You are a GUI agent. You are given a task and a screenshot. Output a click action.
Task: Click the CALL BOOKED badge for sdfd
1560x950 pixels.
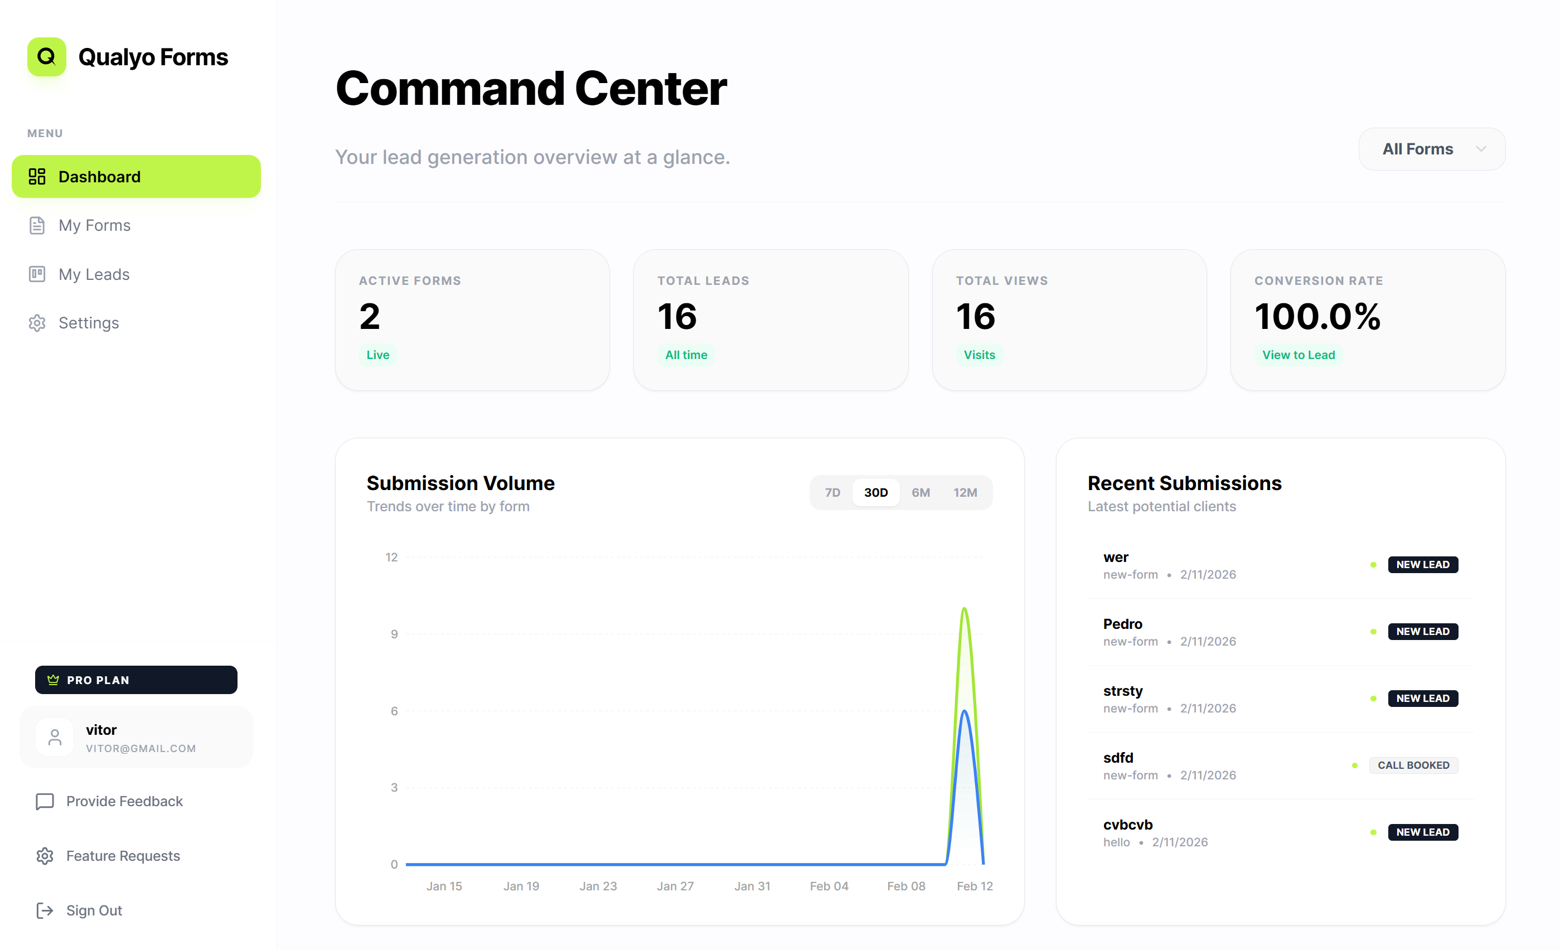pyautogui.click(x=1414, y=765)
